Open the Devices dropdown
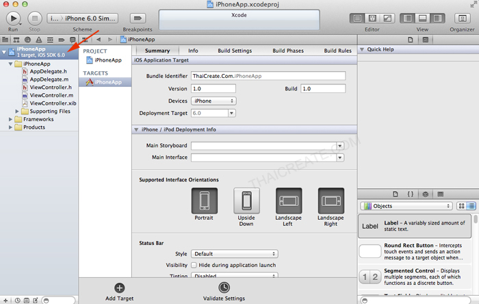 tap(213, 101)
